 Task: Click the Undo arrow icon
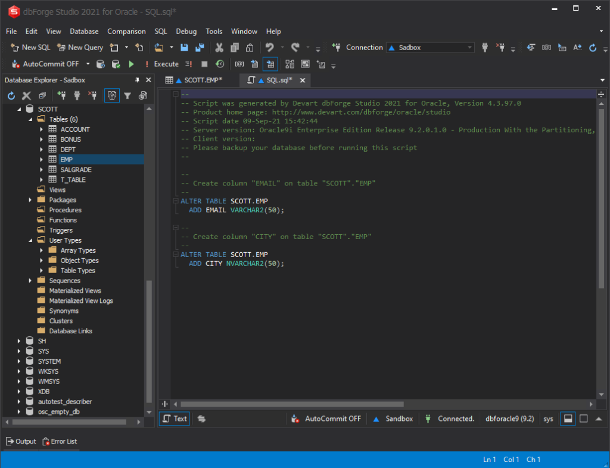pyautogui.click(x=270, y=48)
